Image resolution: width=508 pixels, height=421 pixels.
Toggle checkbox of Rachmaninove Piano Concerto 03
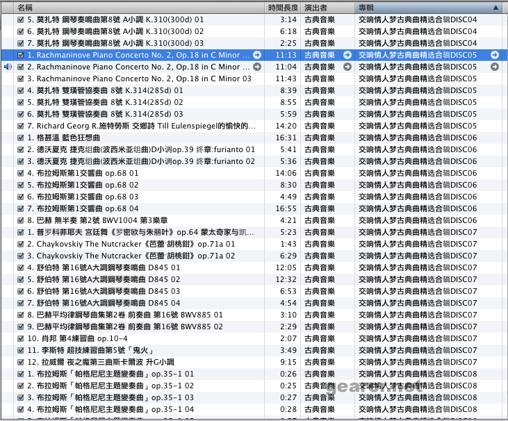click(20, 79)
